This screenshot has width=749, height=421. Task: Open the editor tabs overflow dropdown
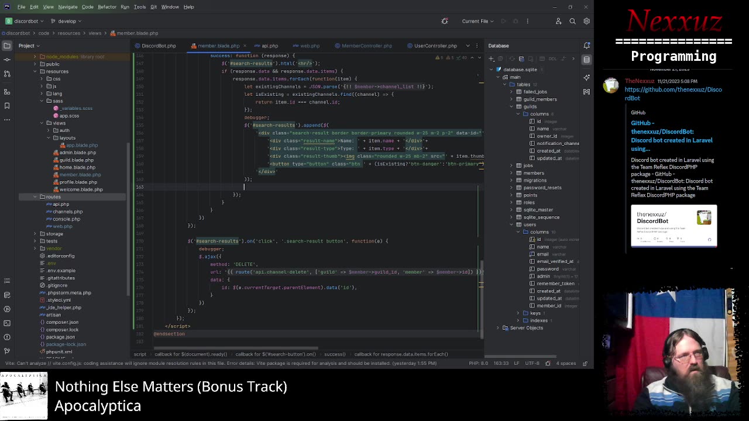coord(468,46)
